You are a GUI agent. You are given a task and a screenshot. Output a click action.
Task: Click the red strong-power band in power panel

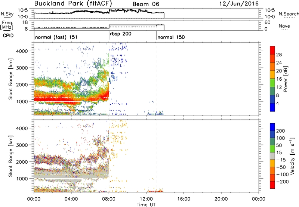coord(71,99)
